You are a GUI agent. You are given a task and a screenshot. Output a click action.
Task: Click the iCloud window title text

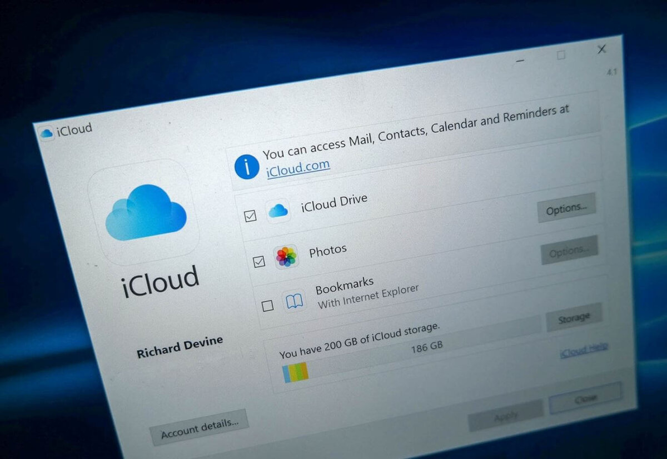coord(74,129)
